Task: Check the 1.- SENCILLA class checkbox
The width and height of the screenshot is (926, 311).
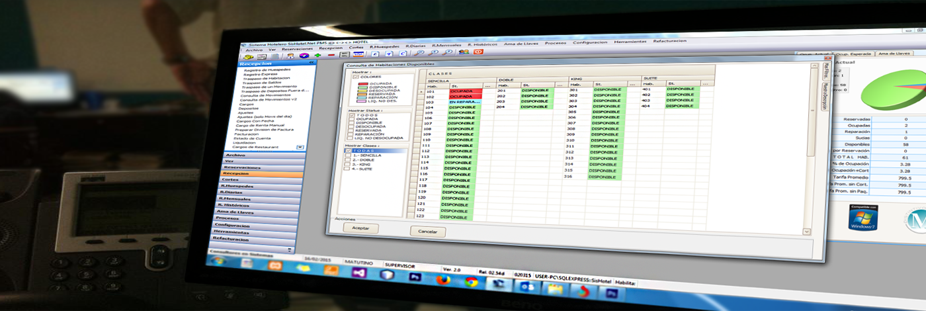Action: (x=347, y=155)
